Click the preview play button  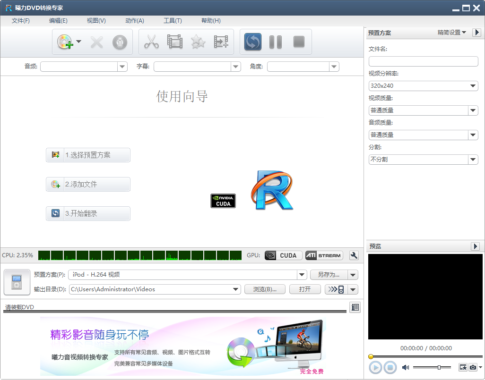coord(375,368)
